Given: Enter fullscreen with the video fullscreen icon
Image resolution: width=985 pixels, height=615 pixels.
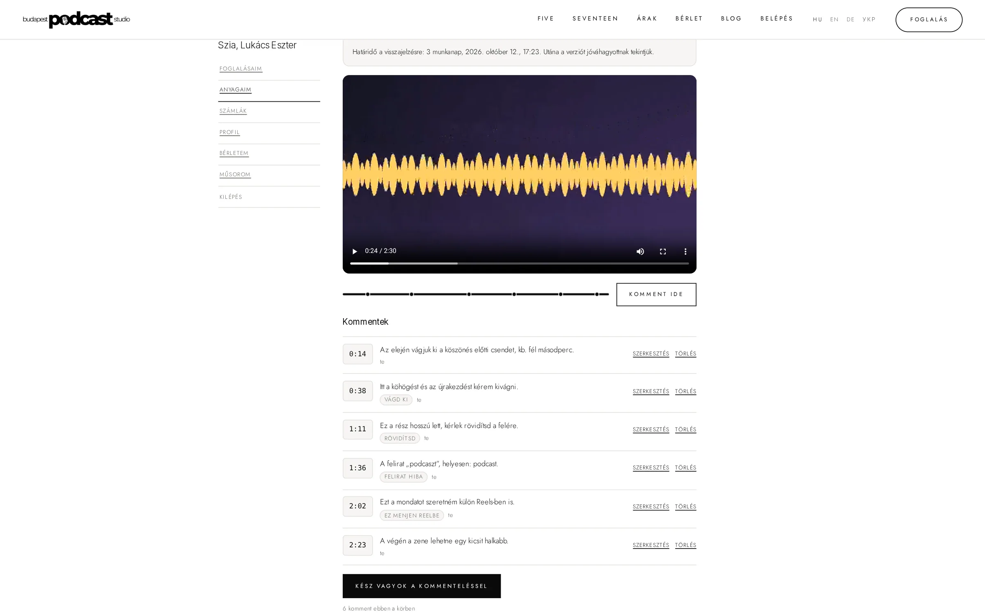Looking at the screenshot, I should 663,251.
